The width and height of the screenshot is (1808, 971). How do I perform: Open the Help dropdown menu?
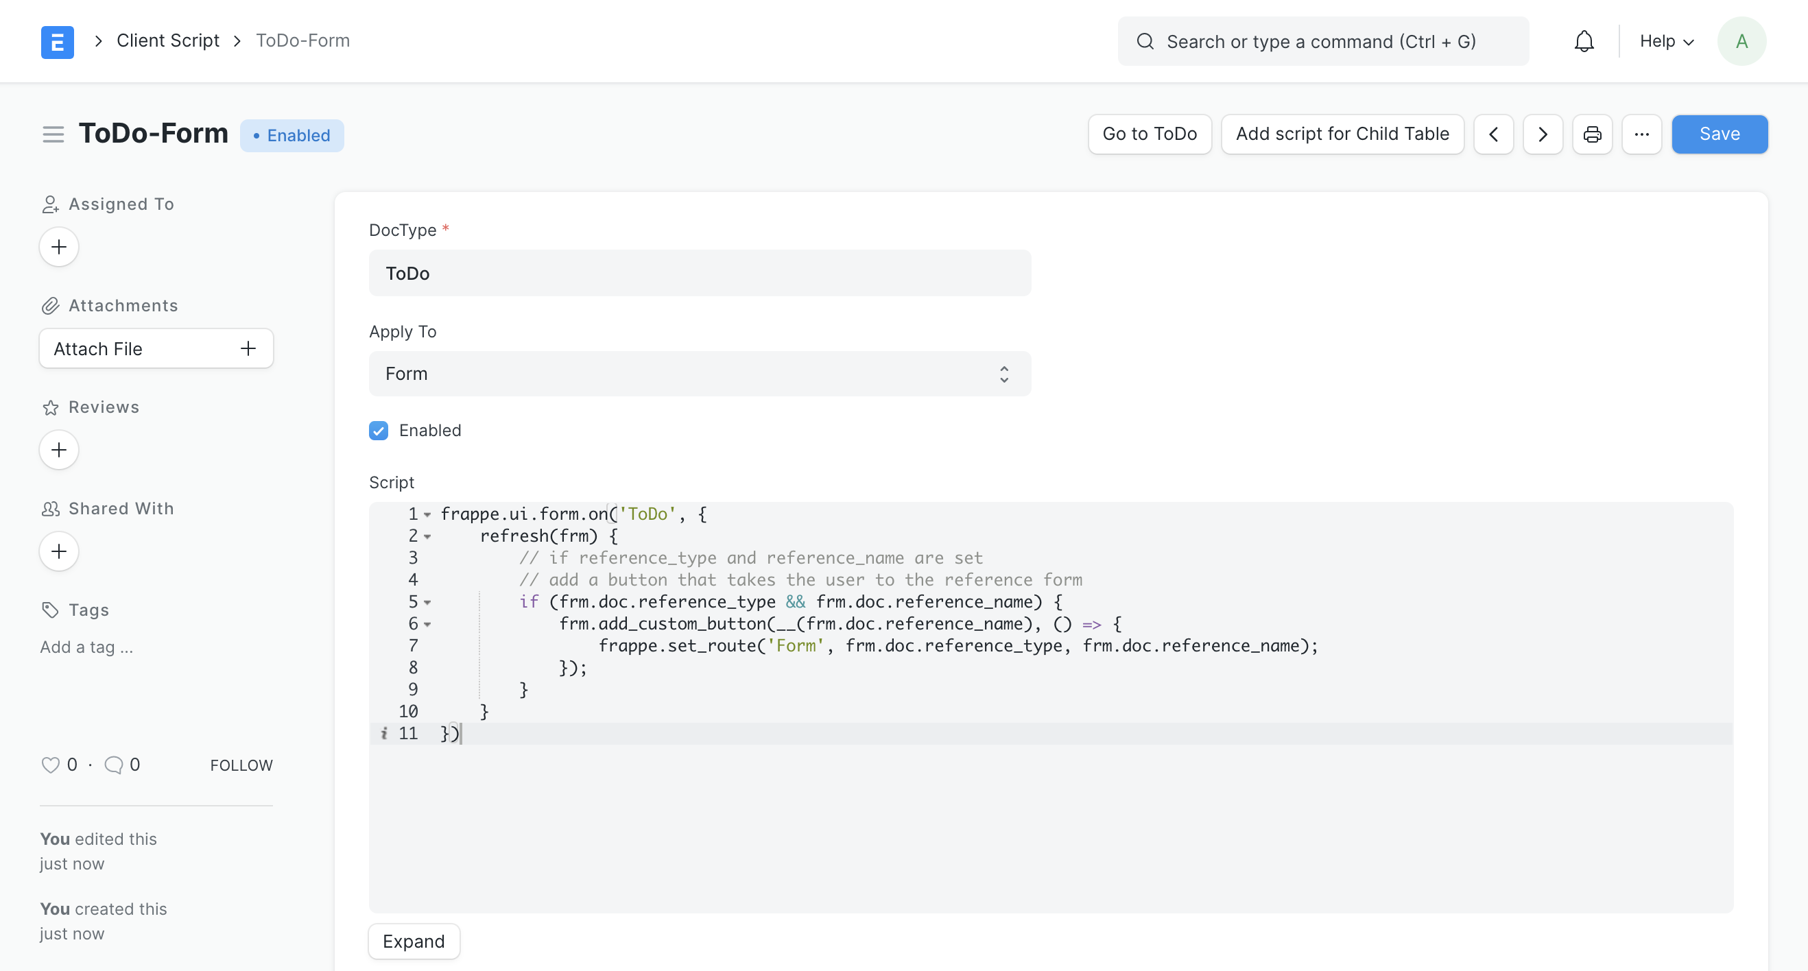tap(1665, 40)
